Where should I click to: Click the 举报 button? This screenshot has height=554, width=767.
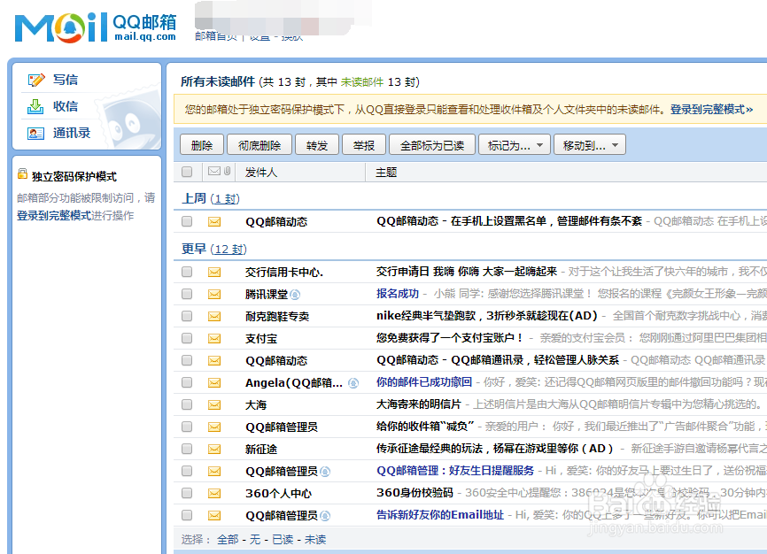coord(364,145)
